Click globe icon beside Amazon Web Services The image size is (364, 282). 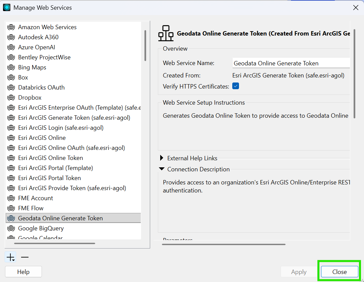[11, 27]
